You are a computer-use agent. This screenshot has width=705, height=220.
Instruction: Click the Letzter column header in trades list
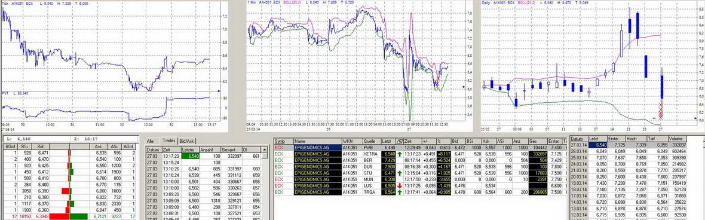coord(189,149)
